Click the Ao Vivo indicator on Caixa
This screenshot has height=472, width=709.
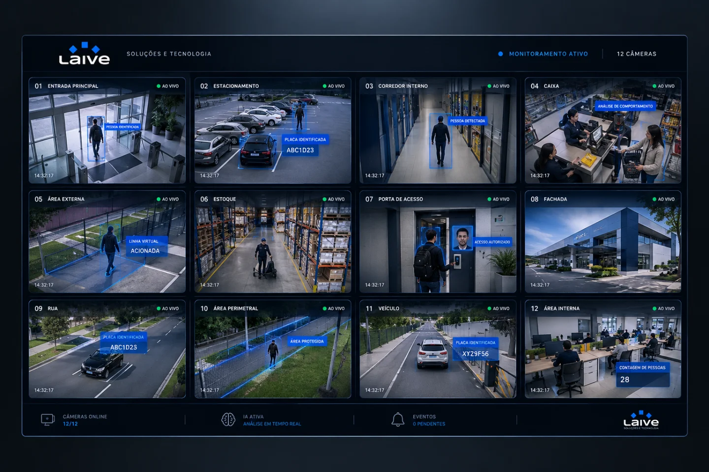tap(664, 86)
